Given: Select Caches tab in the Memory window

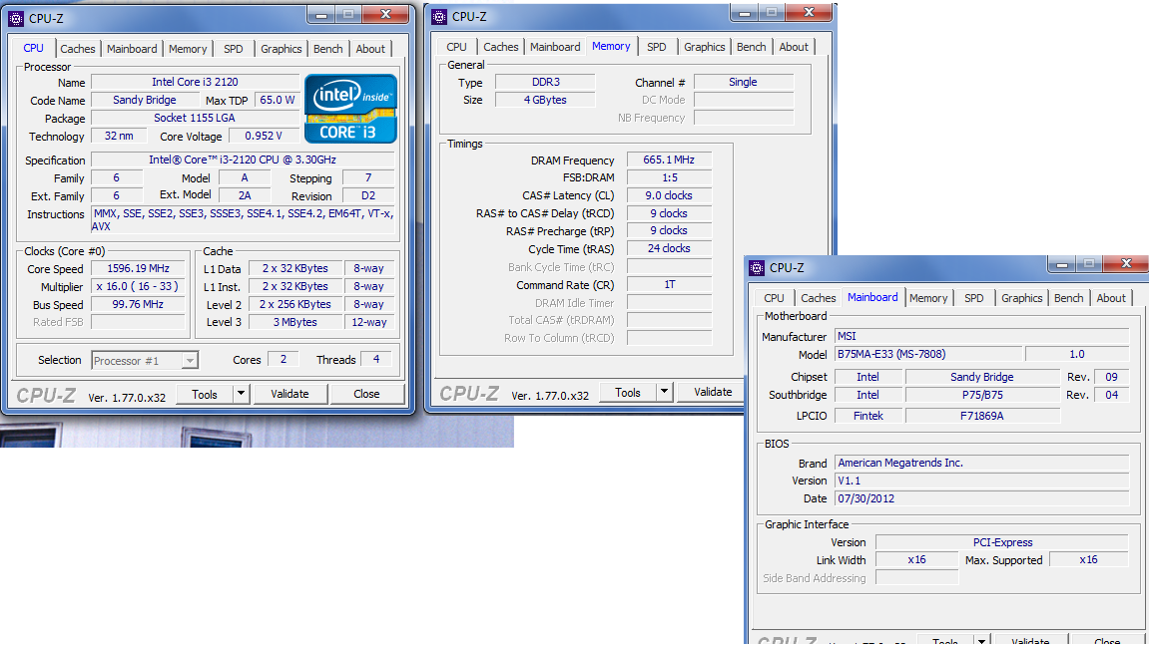Looking at the screenshot, I should [501, 46].
